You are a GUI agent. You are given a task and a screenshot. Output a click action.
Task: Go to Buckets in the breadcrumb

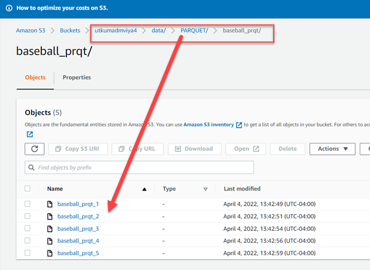[x=70, y=31]
